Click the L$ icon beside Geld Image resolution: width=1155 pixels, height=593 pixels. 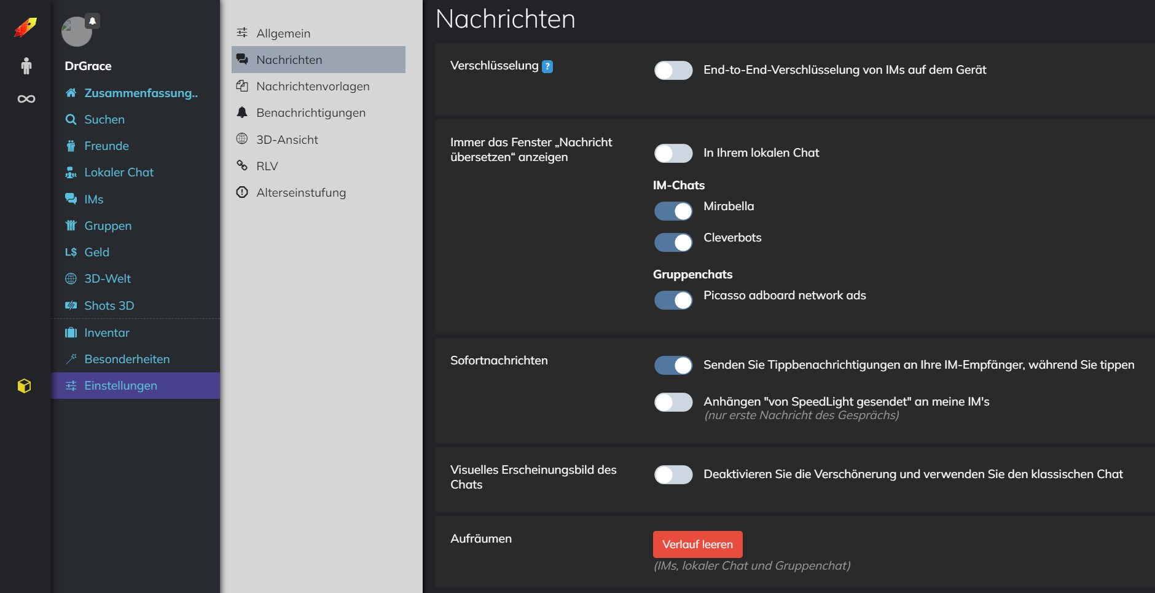(71, 252)
